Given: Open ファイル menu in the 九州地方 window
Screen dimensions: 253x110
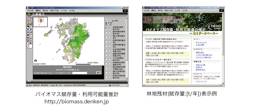Looking at the screenshot, I should [x=30, y=11].
